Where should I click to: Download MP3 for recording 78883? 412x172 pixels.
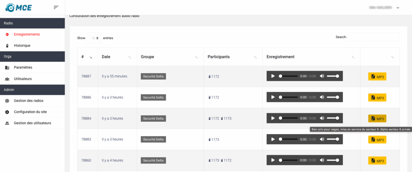(x=377, y=139)
